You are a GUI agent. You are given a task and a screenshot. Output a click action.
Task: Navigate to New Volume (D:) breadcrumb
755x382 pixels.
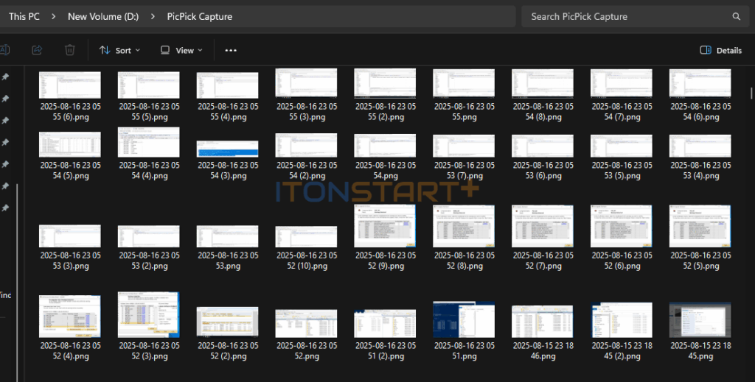click(x=102, y=16)
